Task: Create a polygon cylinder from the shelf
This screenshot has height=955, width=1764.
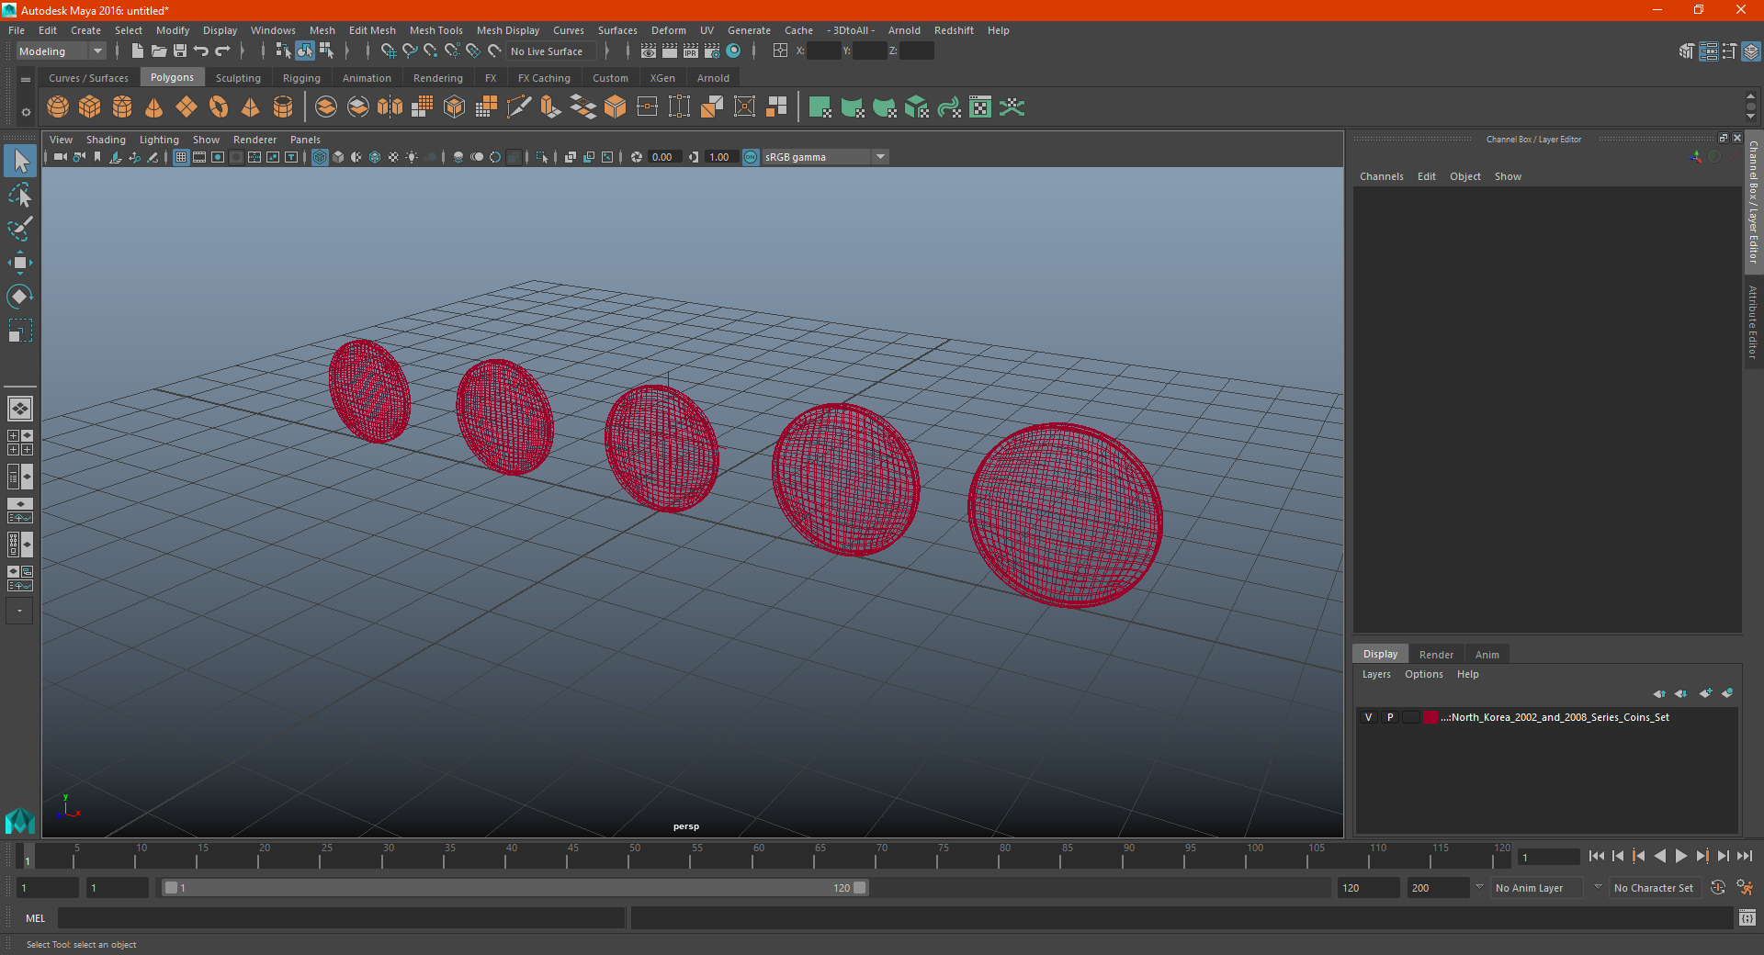Action: pyautogui.click(x=122, y=107)
